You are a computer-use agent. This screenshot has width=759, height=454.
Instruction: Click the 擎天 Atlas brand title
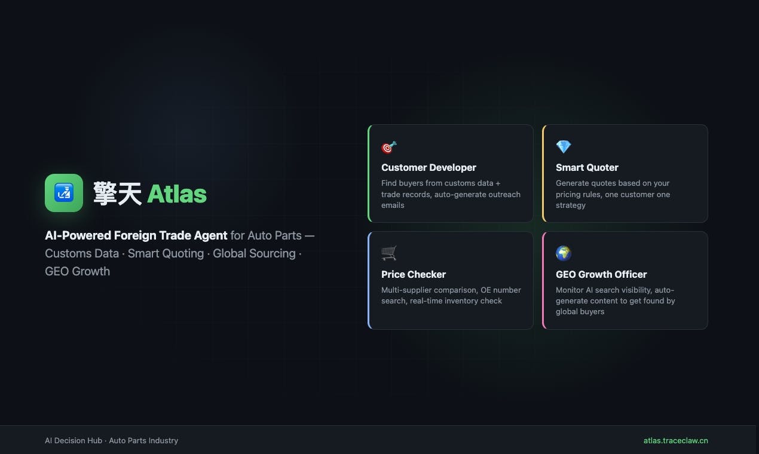(x=150, y=194)
